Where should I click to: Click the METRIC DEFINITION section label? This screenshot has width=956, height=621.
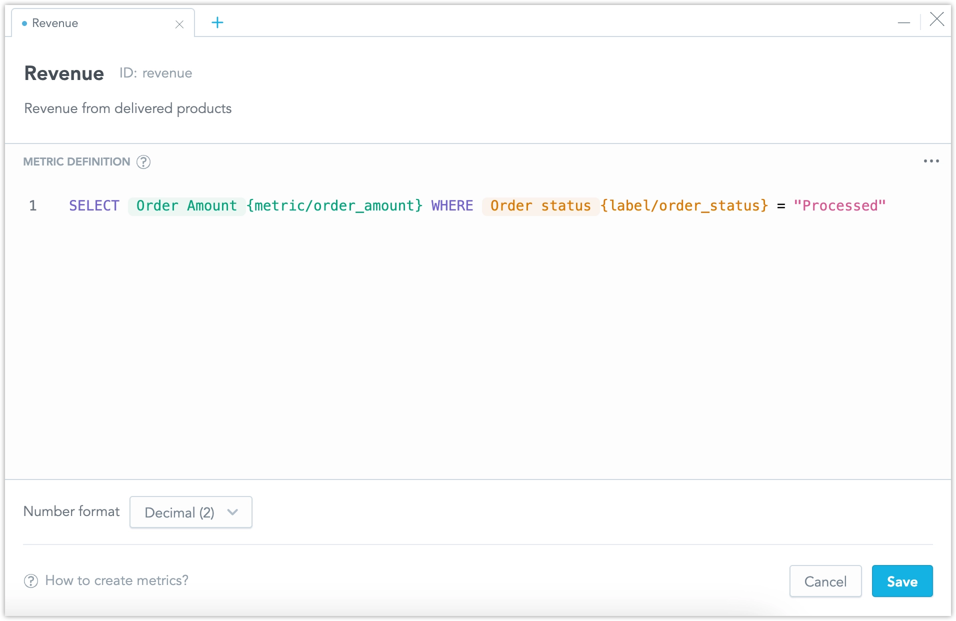[76, 161]
